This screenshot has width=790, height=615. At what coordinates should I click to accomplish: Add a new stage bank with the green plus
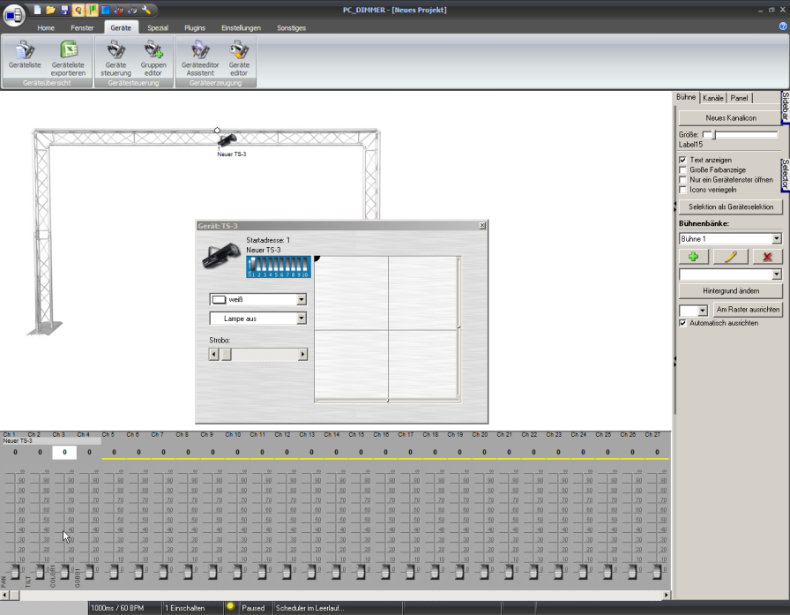point(694,257)
